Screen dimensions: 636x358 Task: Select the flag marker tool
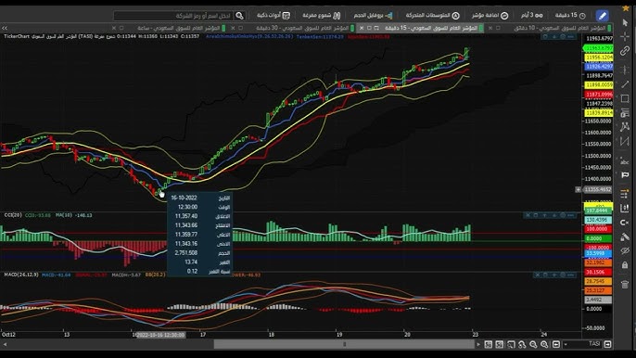(x=625, y=175)
